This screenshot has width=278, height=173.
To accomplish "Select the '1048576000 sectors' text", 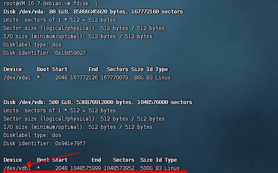I will pos(165,102).
